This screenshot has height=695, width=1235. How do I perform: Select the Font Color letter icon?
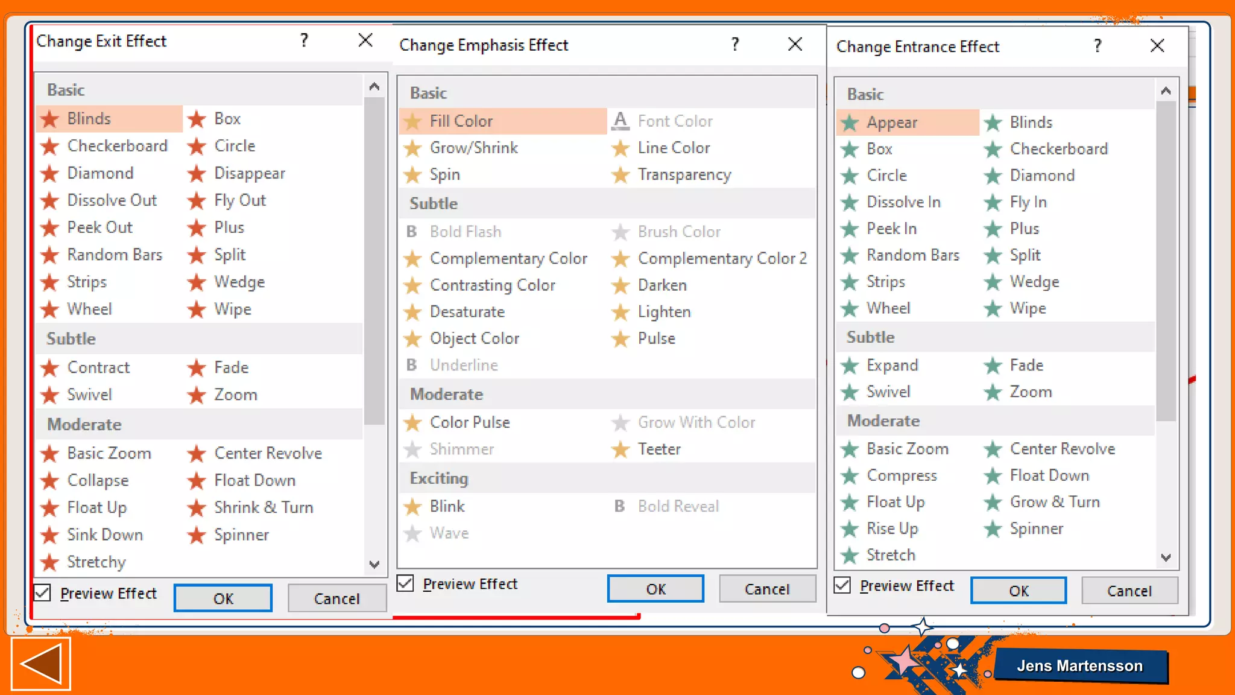tap(620, 121)
